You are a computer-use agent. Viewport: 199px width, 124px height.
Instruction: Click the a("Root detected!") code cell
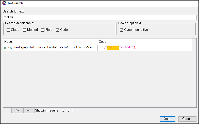click(145, 48)
